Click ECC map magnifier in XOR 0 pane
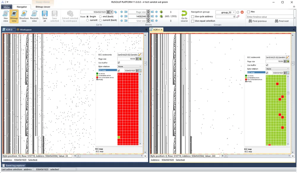The width and height of the screenshot is (297, 173). pos(140,71)
